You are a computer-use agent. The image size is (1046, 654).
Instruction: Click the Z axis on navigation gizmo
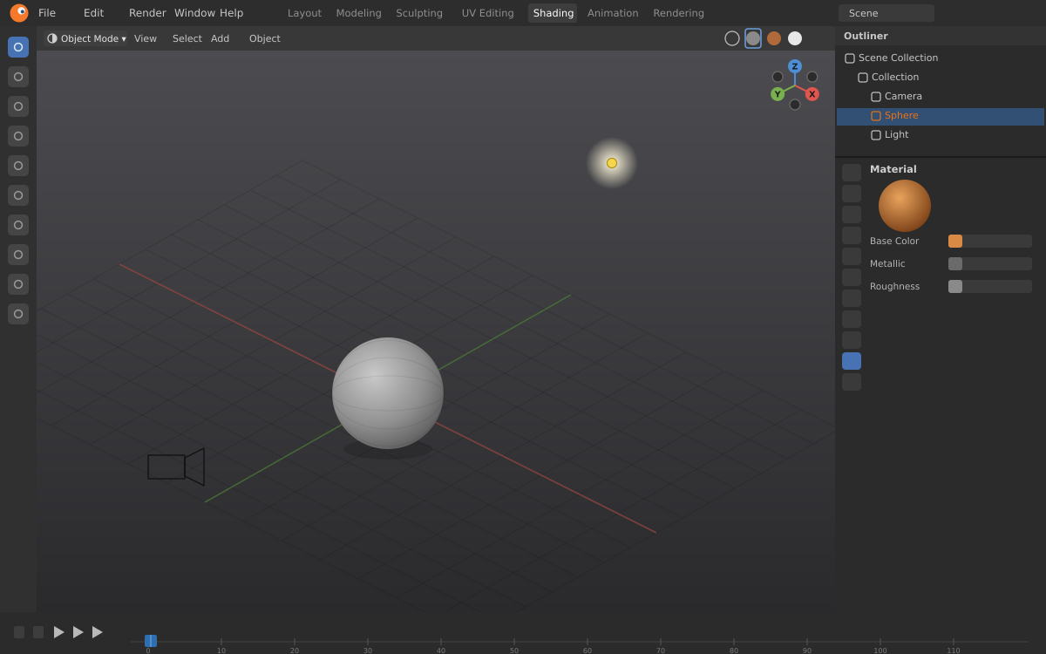(x=795, y=66)
